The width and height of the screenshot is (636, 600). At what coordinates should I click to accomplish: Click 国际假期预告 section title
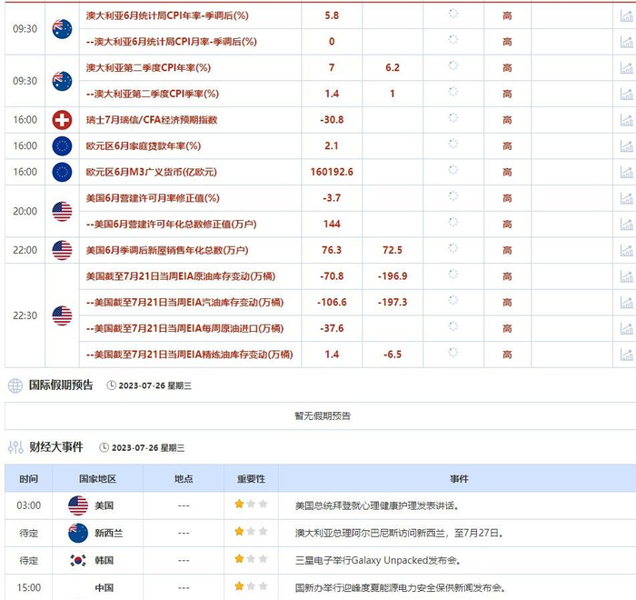[x=61, y=385]
